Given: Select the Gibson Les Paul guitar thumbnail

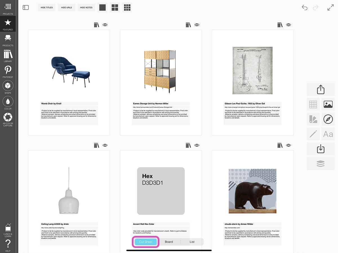Looking at the screenshot, I should (x=252, y=70).
